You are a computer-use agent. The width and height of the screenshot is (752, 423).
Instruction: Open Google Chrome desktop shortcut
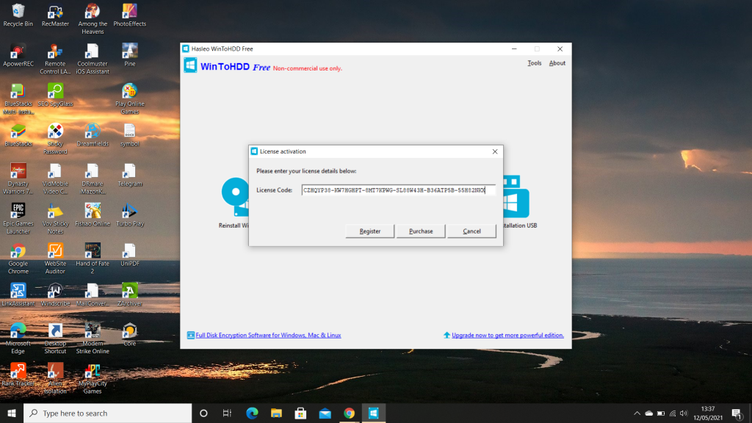(x=18, y=259)
